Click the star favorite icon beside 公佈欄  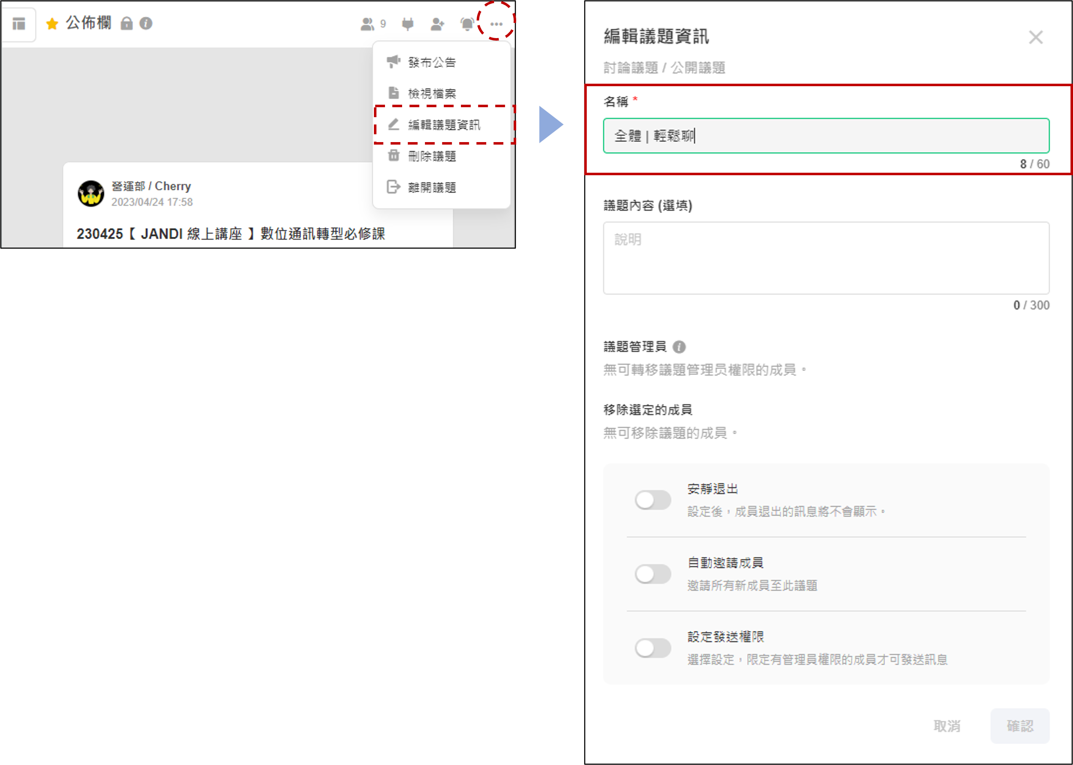(52, 24)
